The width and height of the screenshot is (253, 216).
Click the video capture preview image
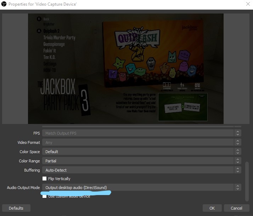click(x=126, y=69)
